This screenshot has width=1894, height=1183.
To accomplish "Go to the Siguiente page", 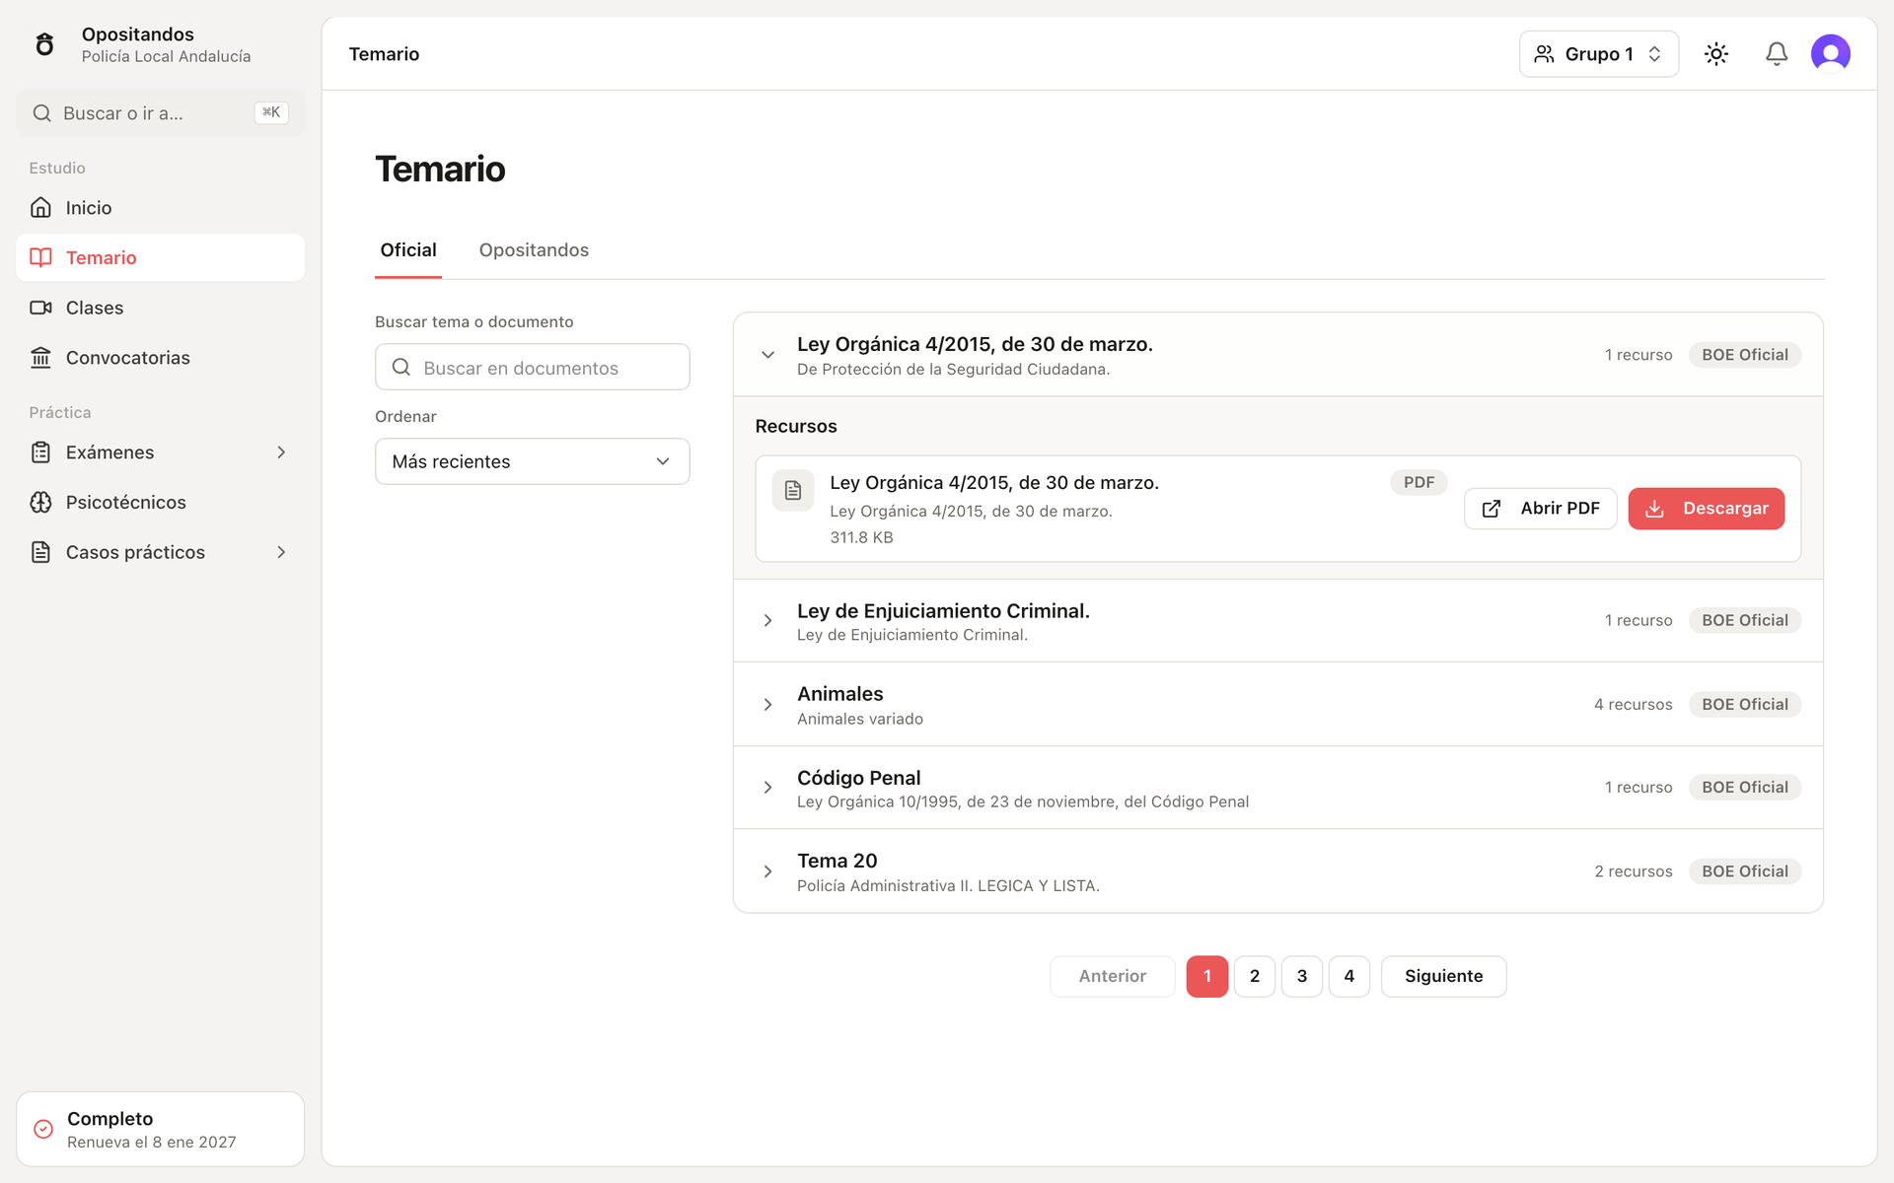I will click(1444, 976).
